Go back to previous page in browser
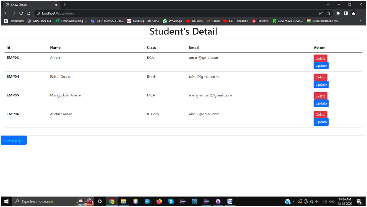 pyautogui.click(x=6, y=13)
